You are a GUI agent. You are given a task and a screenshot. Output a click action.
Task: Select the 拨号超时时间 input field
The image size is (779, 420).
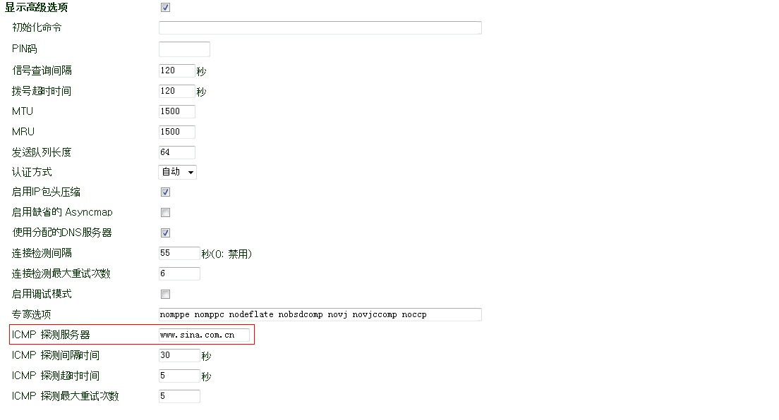click(x=176, y=91)
